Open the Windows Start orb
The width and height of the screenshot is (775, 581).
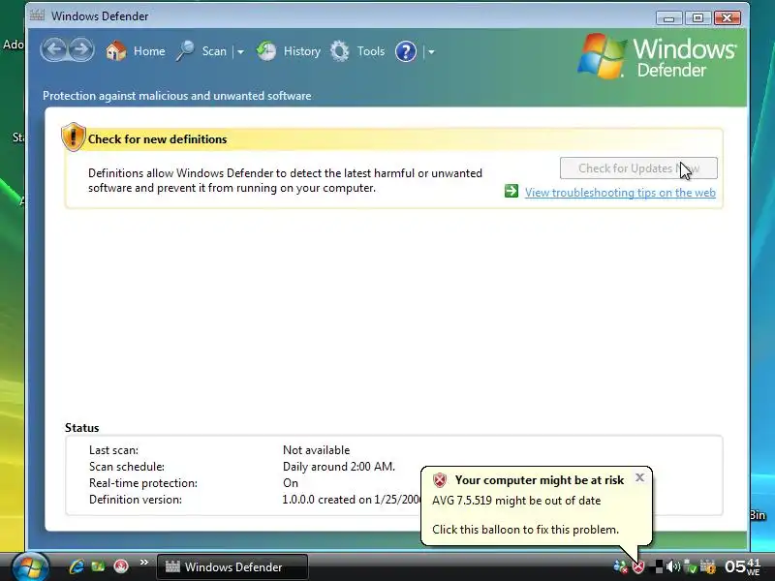31,566
